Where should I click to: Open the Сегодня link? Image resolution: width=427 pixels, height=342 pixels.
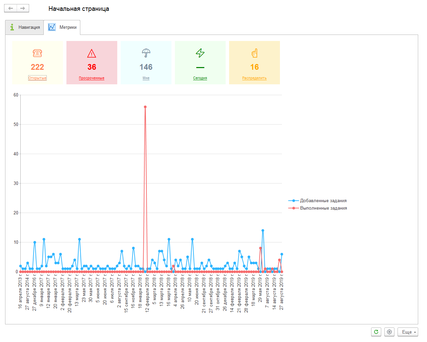(x=200, y=78)
